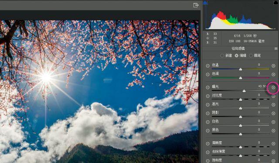Image resolution: width=279 pixels, height=163 pixels.
Task: Click the 黑色 slider handle
Action: (241, 134)
